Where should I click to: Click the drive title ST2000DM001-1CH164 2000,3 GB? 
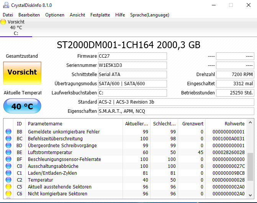[129, 45]
